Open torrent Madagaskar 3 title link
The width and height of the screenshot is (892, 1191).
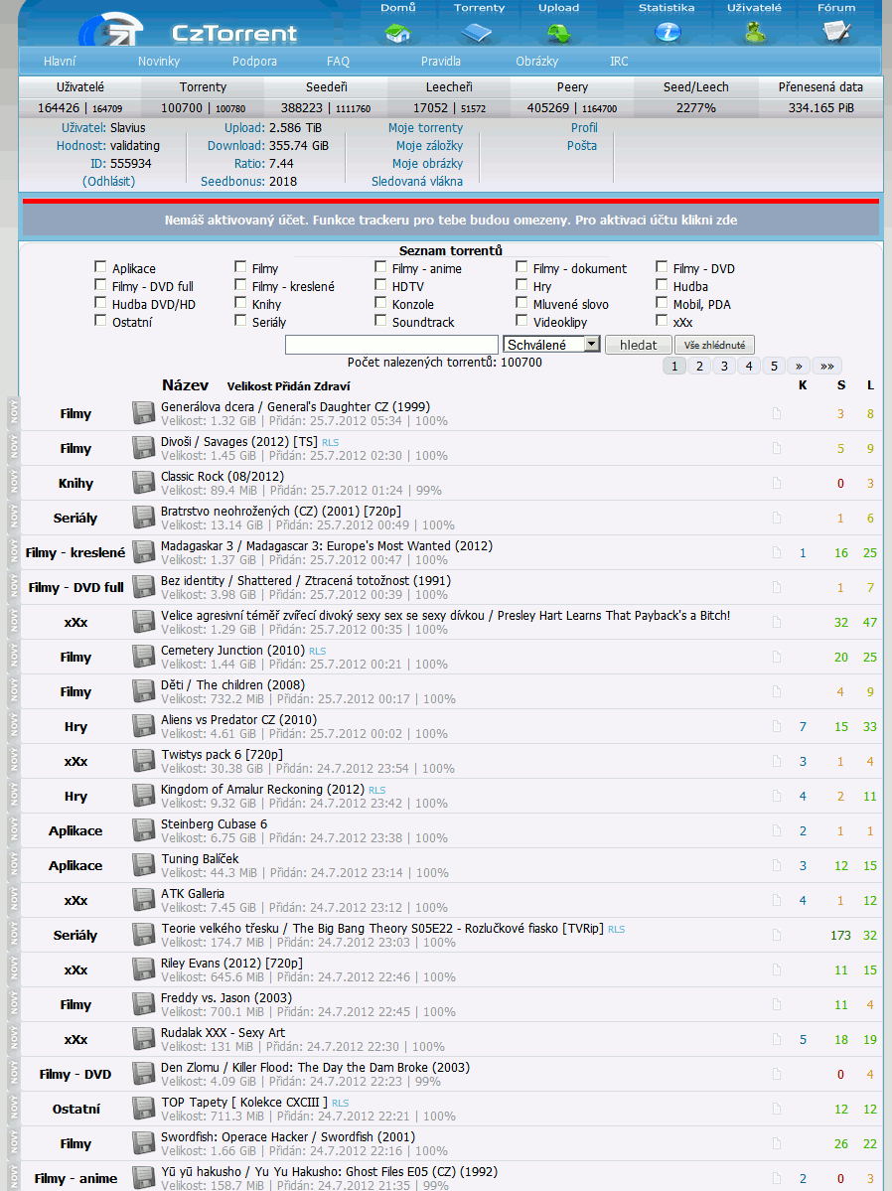327,545
